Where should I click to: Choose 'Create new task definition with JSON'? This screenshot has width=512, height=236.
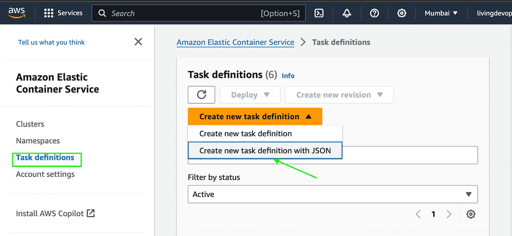point(265,151)
